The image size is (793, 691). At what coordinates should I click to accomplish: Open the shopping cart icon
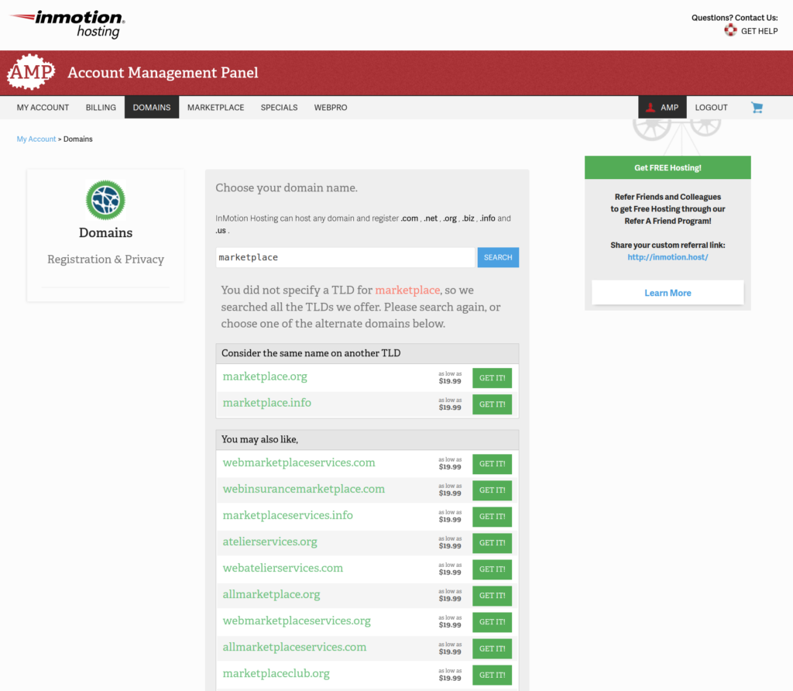tap(757, 107)
